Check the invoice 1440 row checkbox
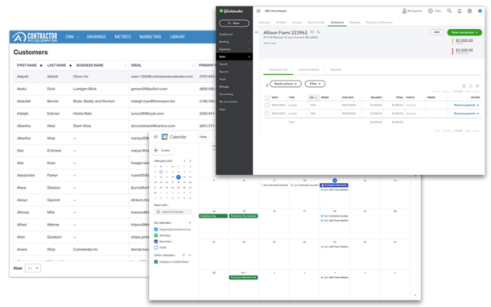Screen dimensions: 491x307 click(x=266, y=114)
